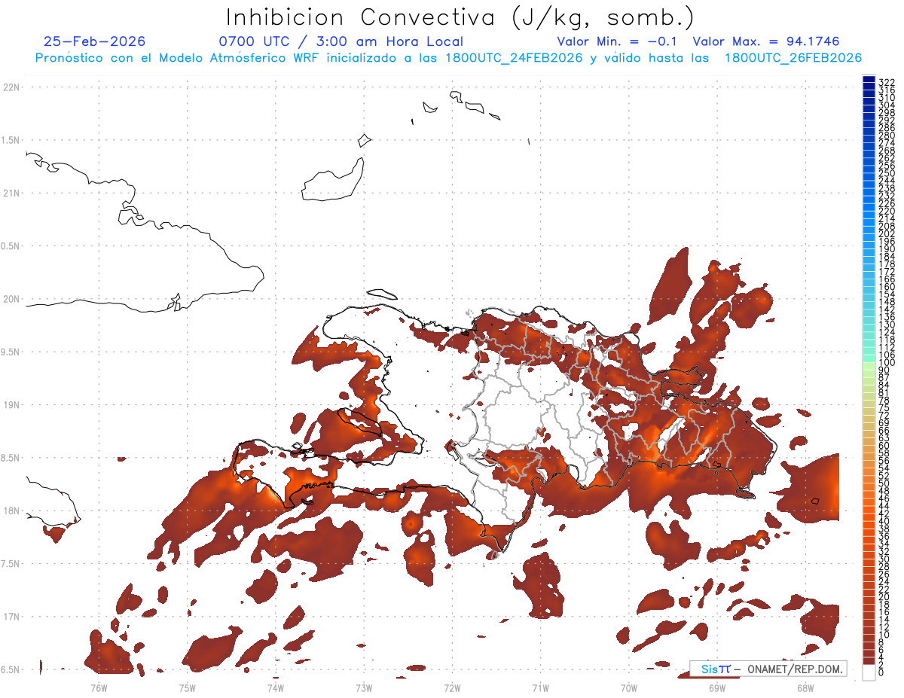The width and height of the screenshot is (904, 698).
Task: Click the "76W" longitude label
Action: pyautogui.click(x=99, y=687)
